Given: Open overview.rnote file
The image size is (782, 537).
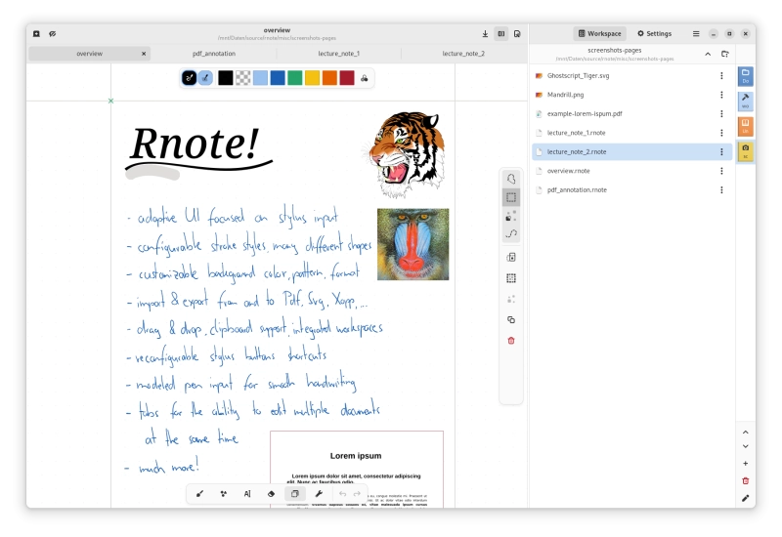Looking at the screenshot, I should (631, 171).
